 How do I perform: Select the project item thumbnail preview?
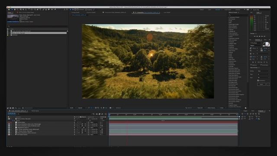pos(13,18)
